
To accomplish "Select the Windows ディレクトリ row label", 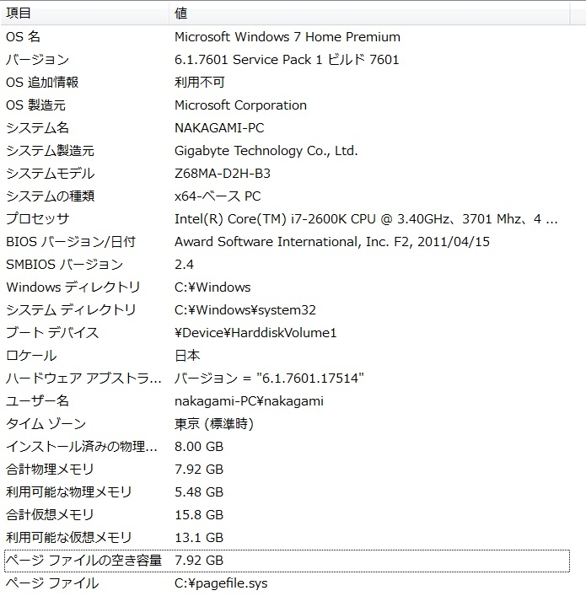I will click(x=73, y=287).
